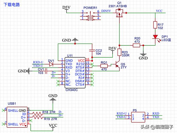This screenshot has width=177, height=133.
Task: Click the red VCC pin label on U11
Action: coord(81,61)
